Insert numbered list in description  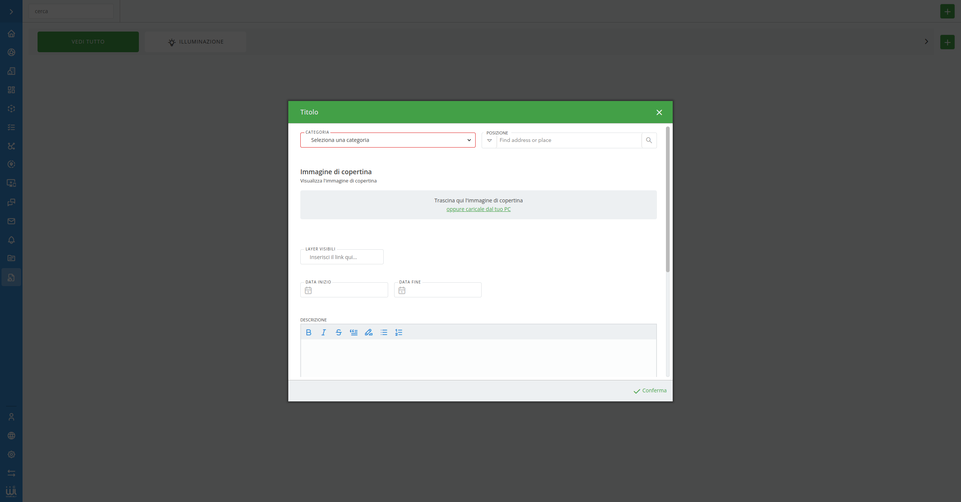(x=399, y=332)
